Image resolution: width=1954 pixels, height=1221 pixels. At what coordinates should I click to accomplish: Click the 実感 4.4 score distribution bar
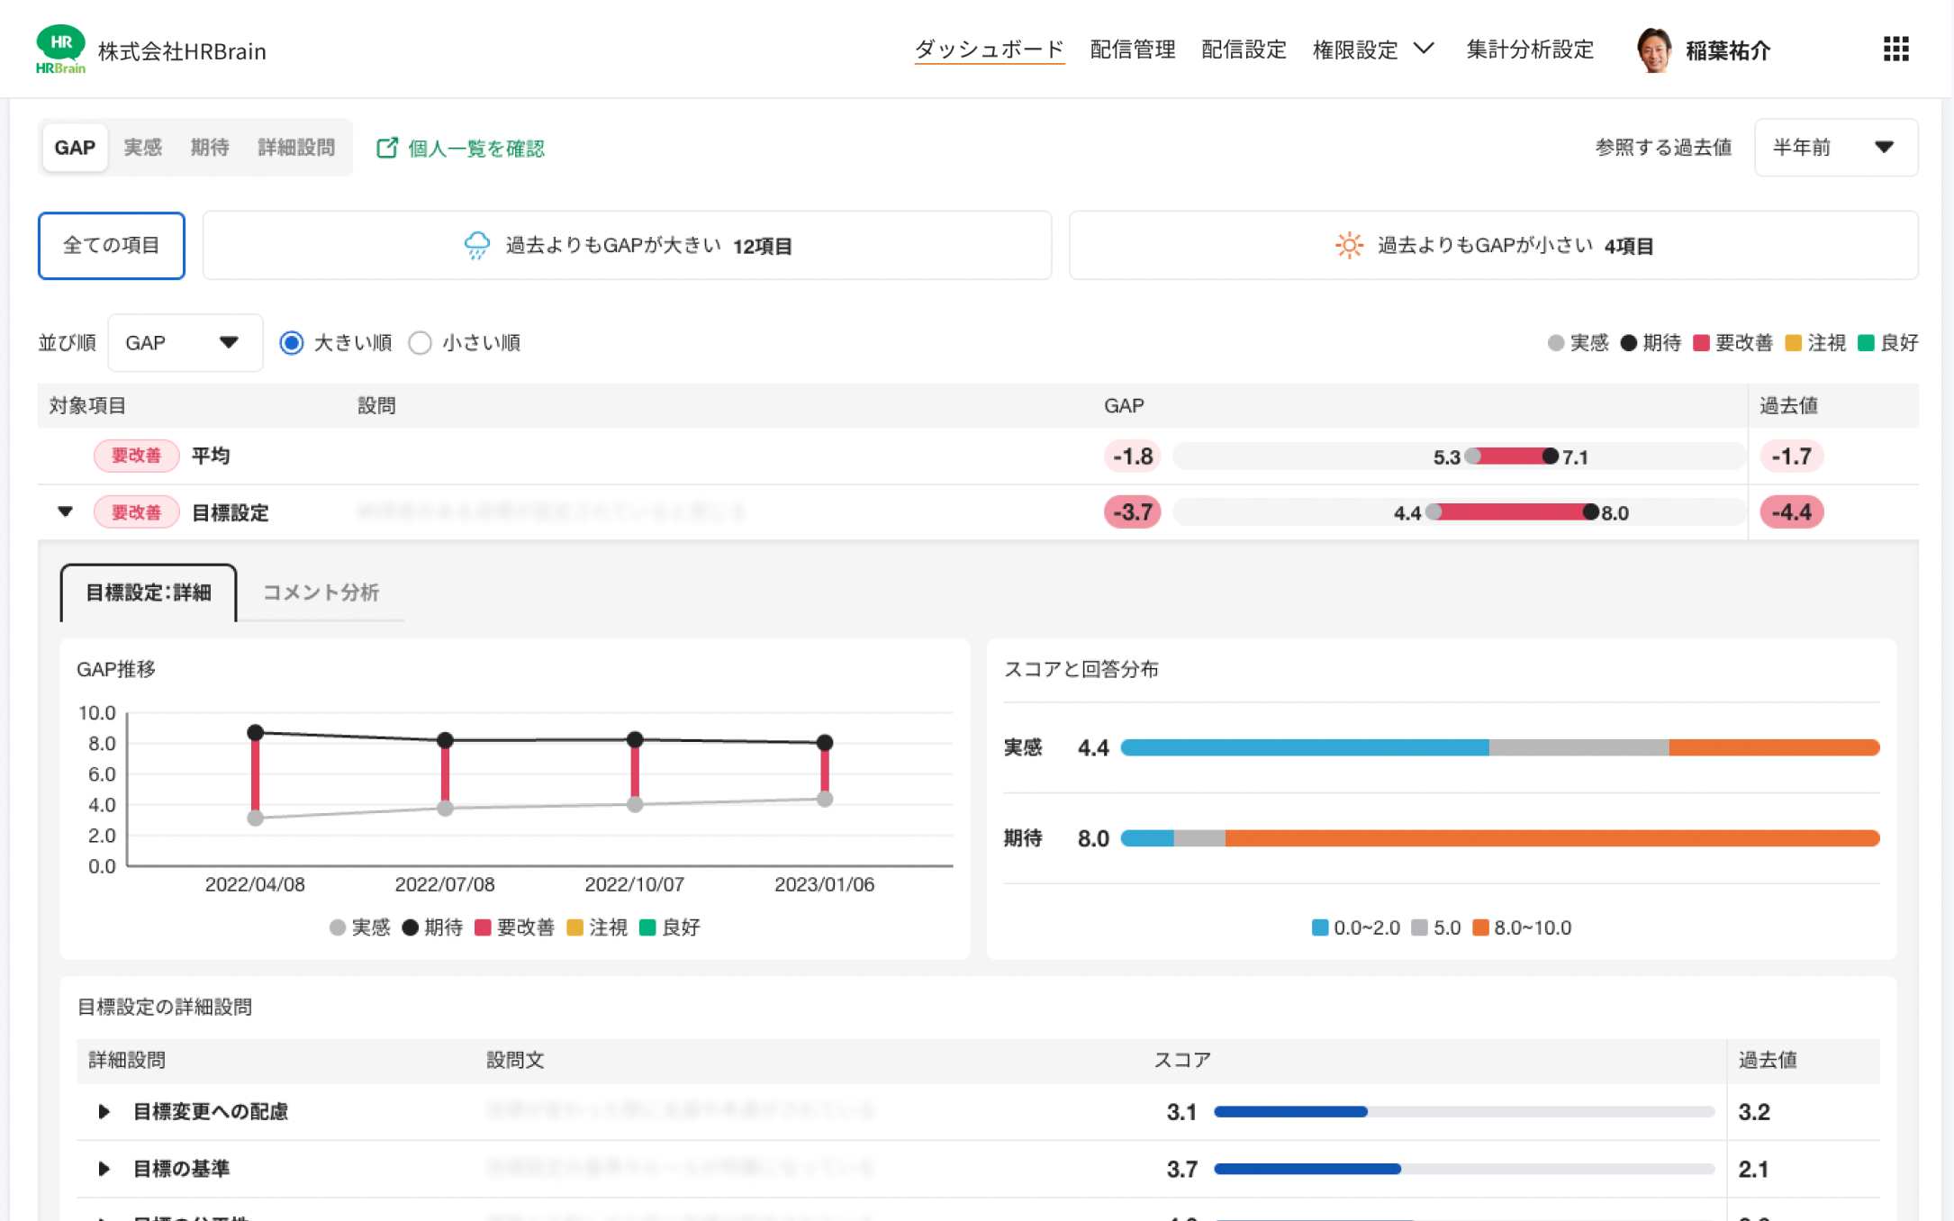pos(1498,747)
